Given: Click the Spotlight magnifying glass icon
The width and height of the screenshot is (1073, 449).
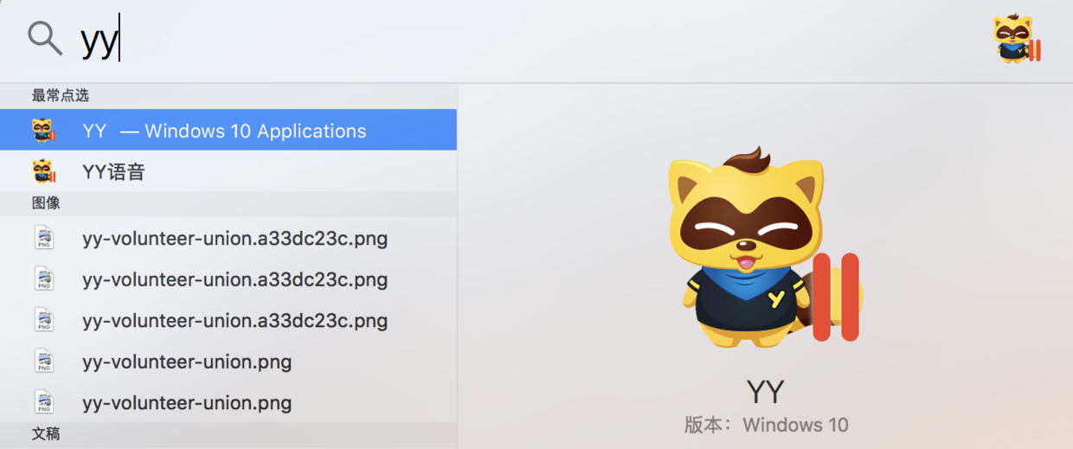Looking at the screenshot, I should pyautogui.click(x=45, y=39).
